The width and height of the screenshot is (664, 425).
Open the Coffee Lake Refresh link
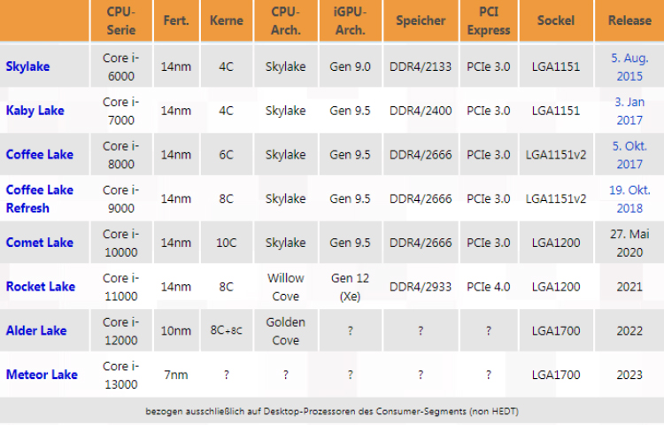coord(39,198)
